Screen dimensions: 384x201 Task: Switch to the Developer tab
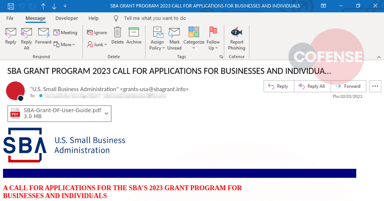click(x=67, y=18)
